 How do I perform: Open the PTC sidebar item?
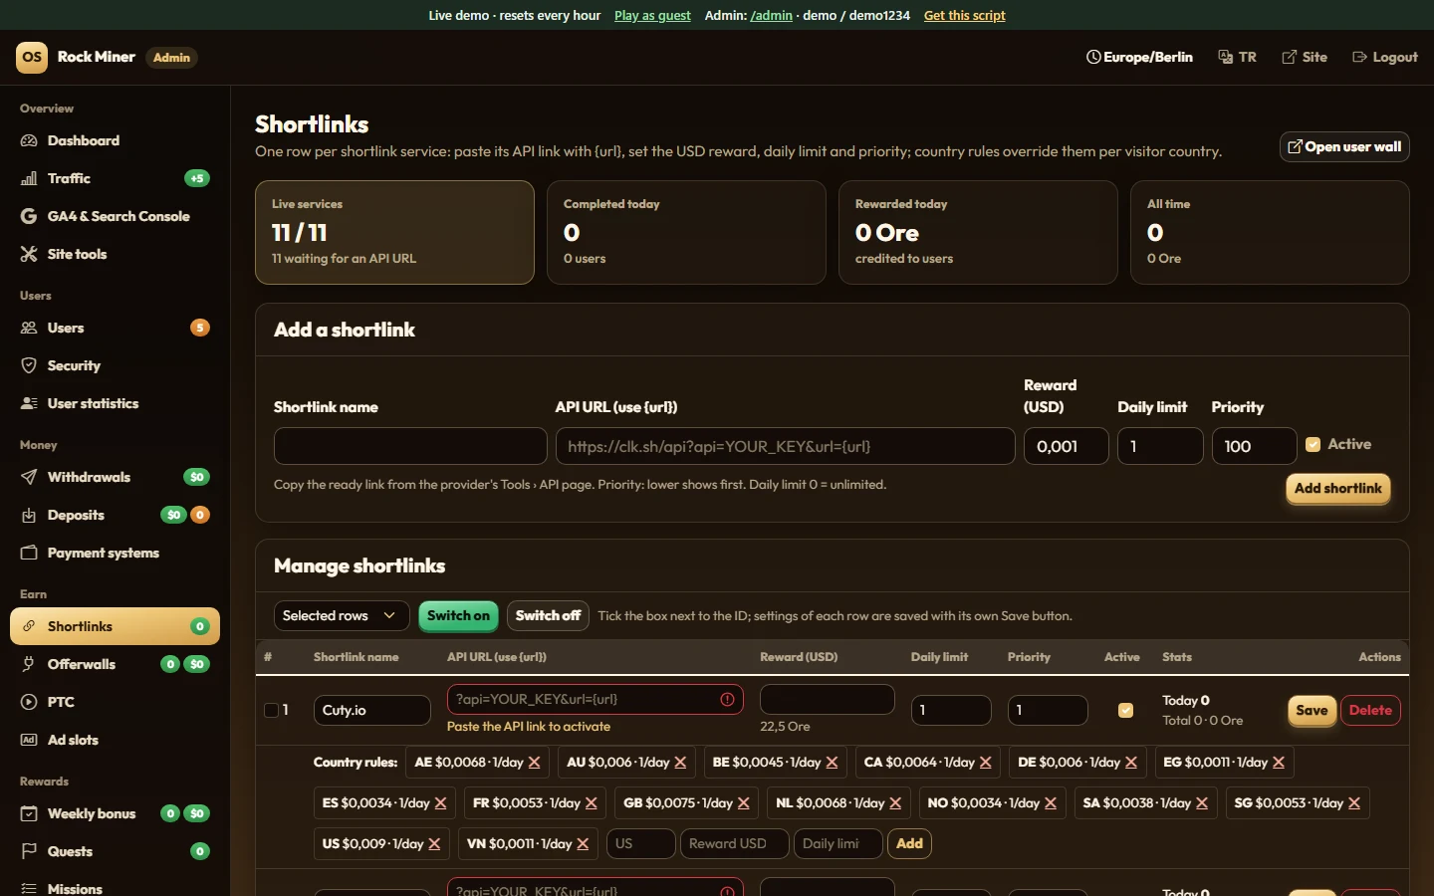click(x=115, y=702)
